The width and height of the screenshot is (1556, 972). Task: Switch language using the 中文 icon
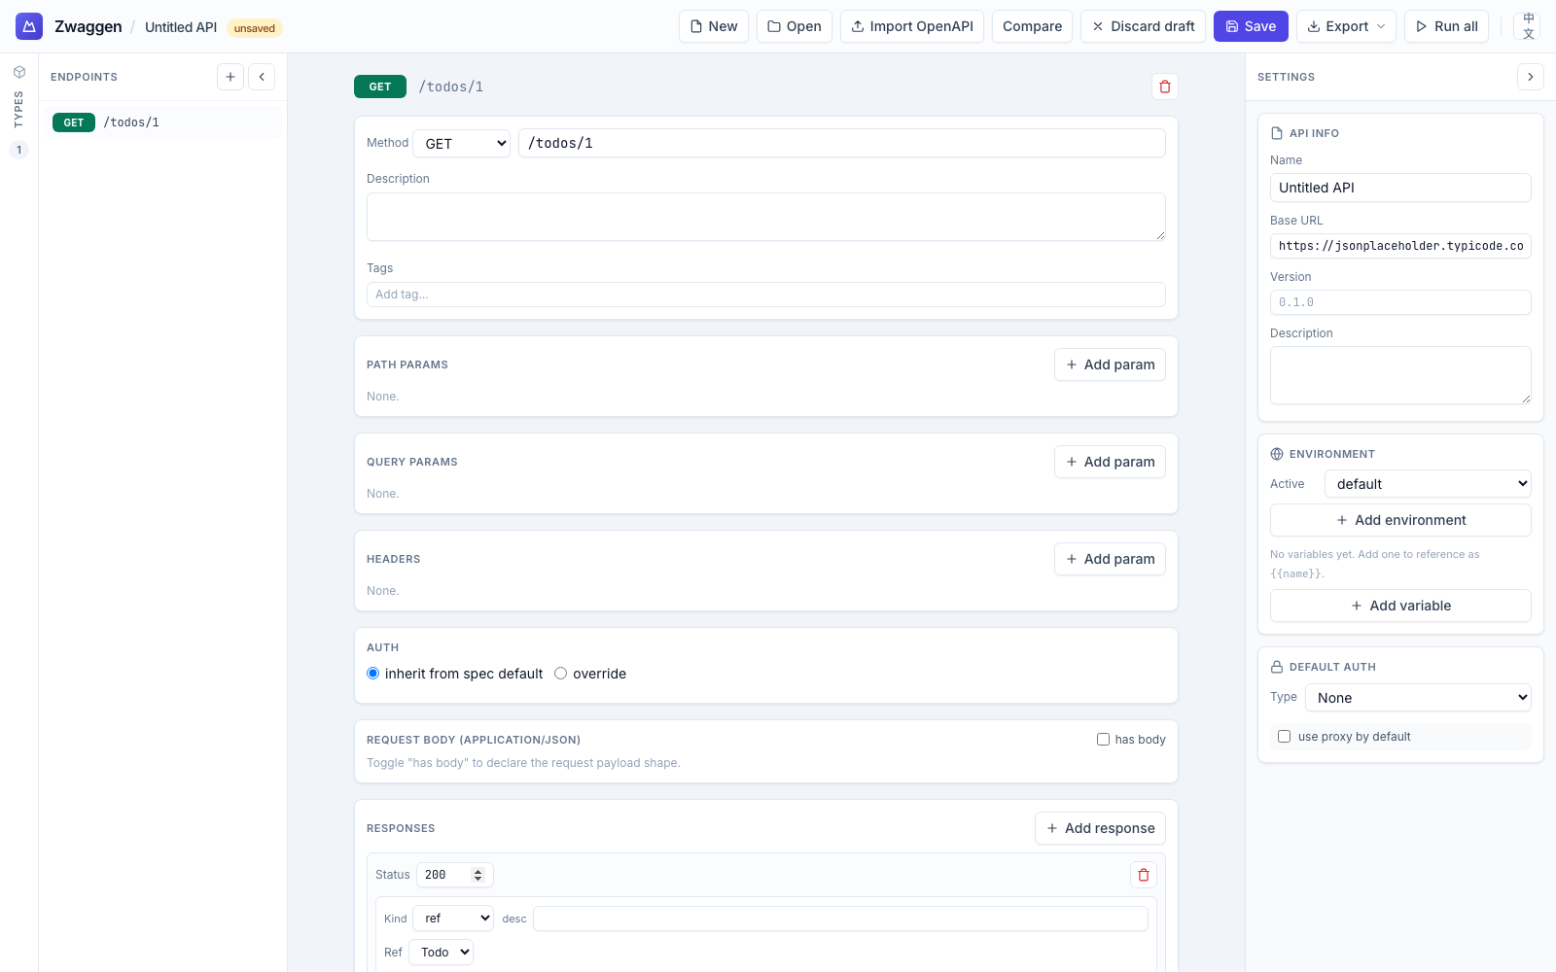1528,26
